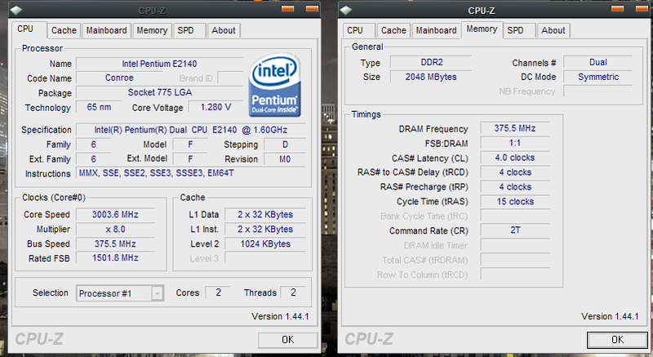This screenshot has height=357, width=653.
Task: Expand the Processor #1 selection dropdown
Action: (x=158, y=293)
